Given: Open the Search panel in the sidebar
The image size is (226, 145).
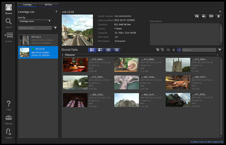Looking at the screenshot, I should pyautogui.click(x=8, y=23).
